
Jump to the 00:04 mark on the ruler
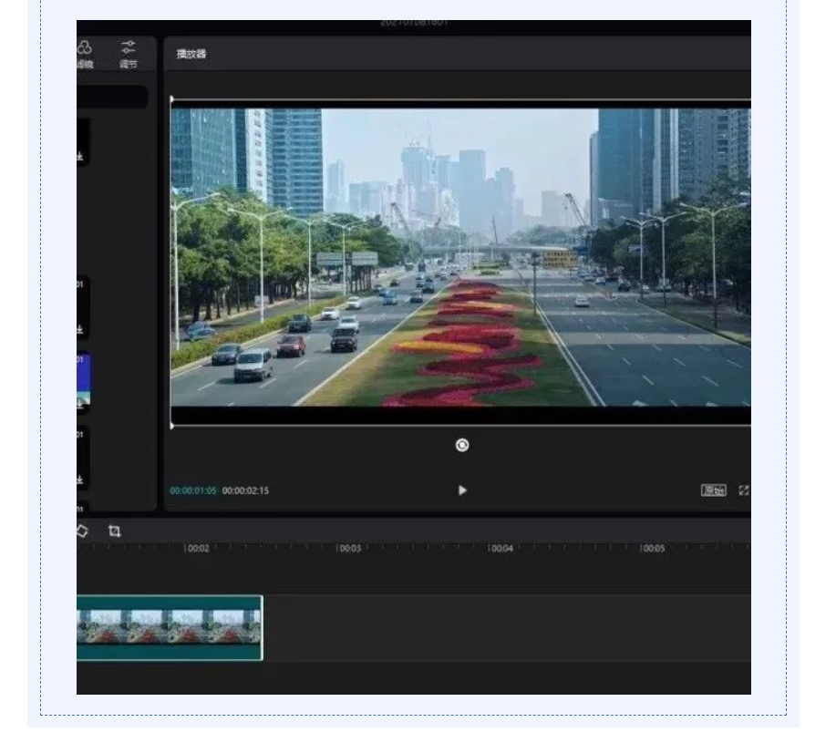click(x=501, y=550)
